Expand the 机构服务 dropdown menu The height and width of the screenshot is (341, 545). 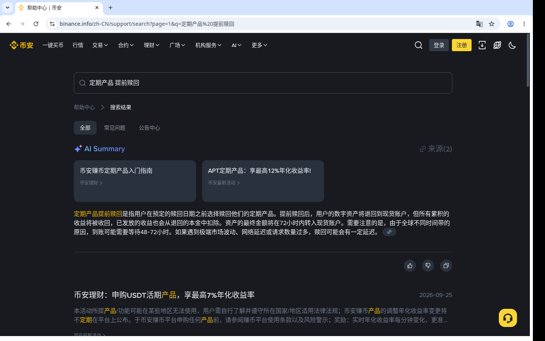pos(209,45)
